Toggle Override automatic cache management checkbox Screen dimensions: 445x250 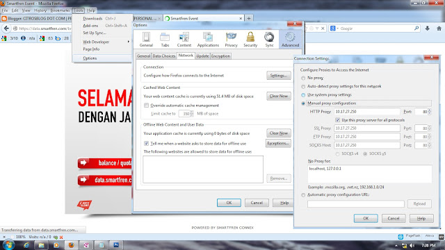point(146,106)
